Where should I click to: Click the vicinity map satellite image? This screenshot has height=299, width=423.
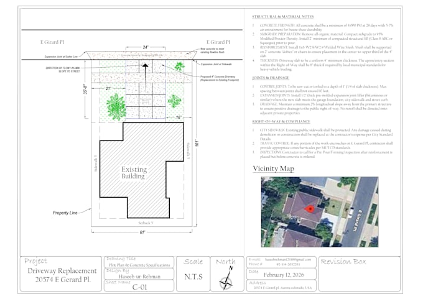(x=320, y=212)
